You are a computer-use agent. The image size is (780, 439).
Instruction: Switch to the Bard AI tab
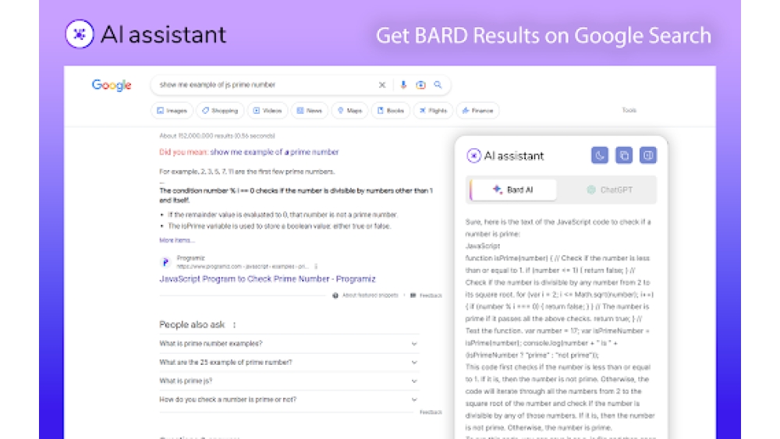pyautogui.click(x=513, y=190)
